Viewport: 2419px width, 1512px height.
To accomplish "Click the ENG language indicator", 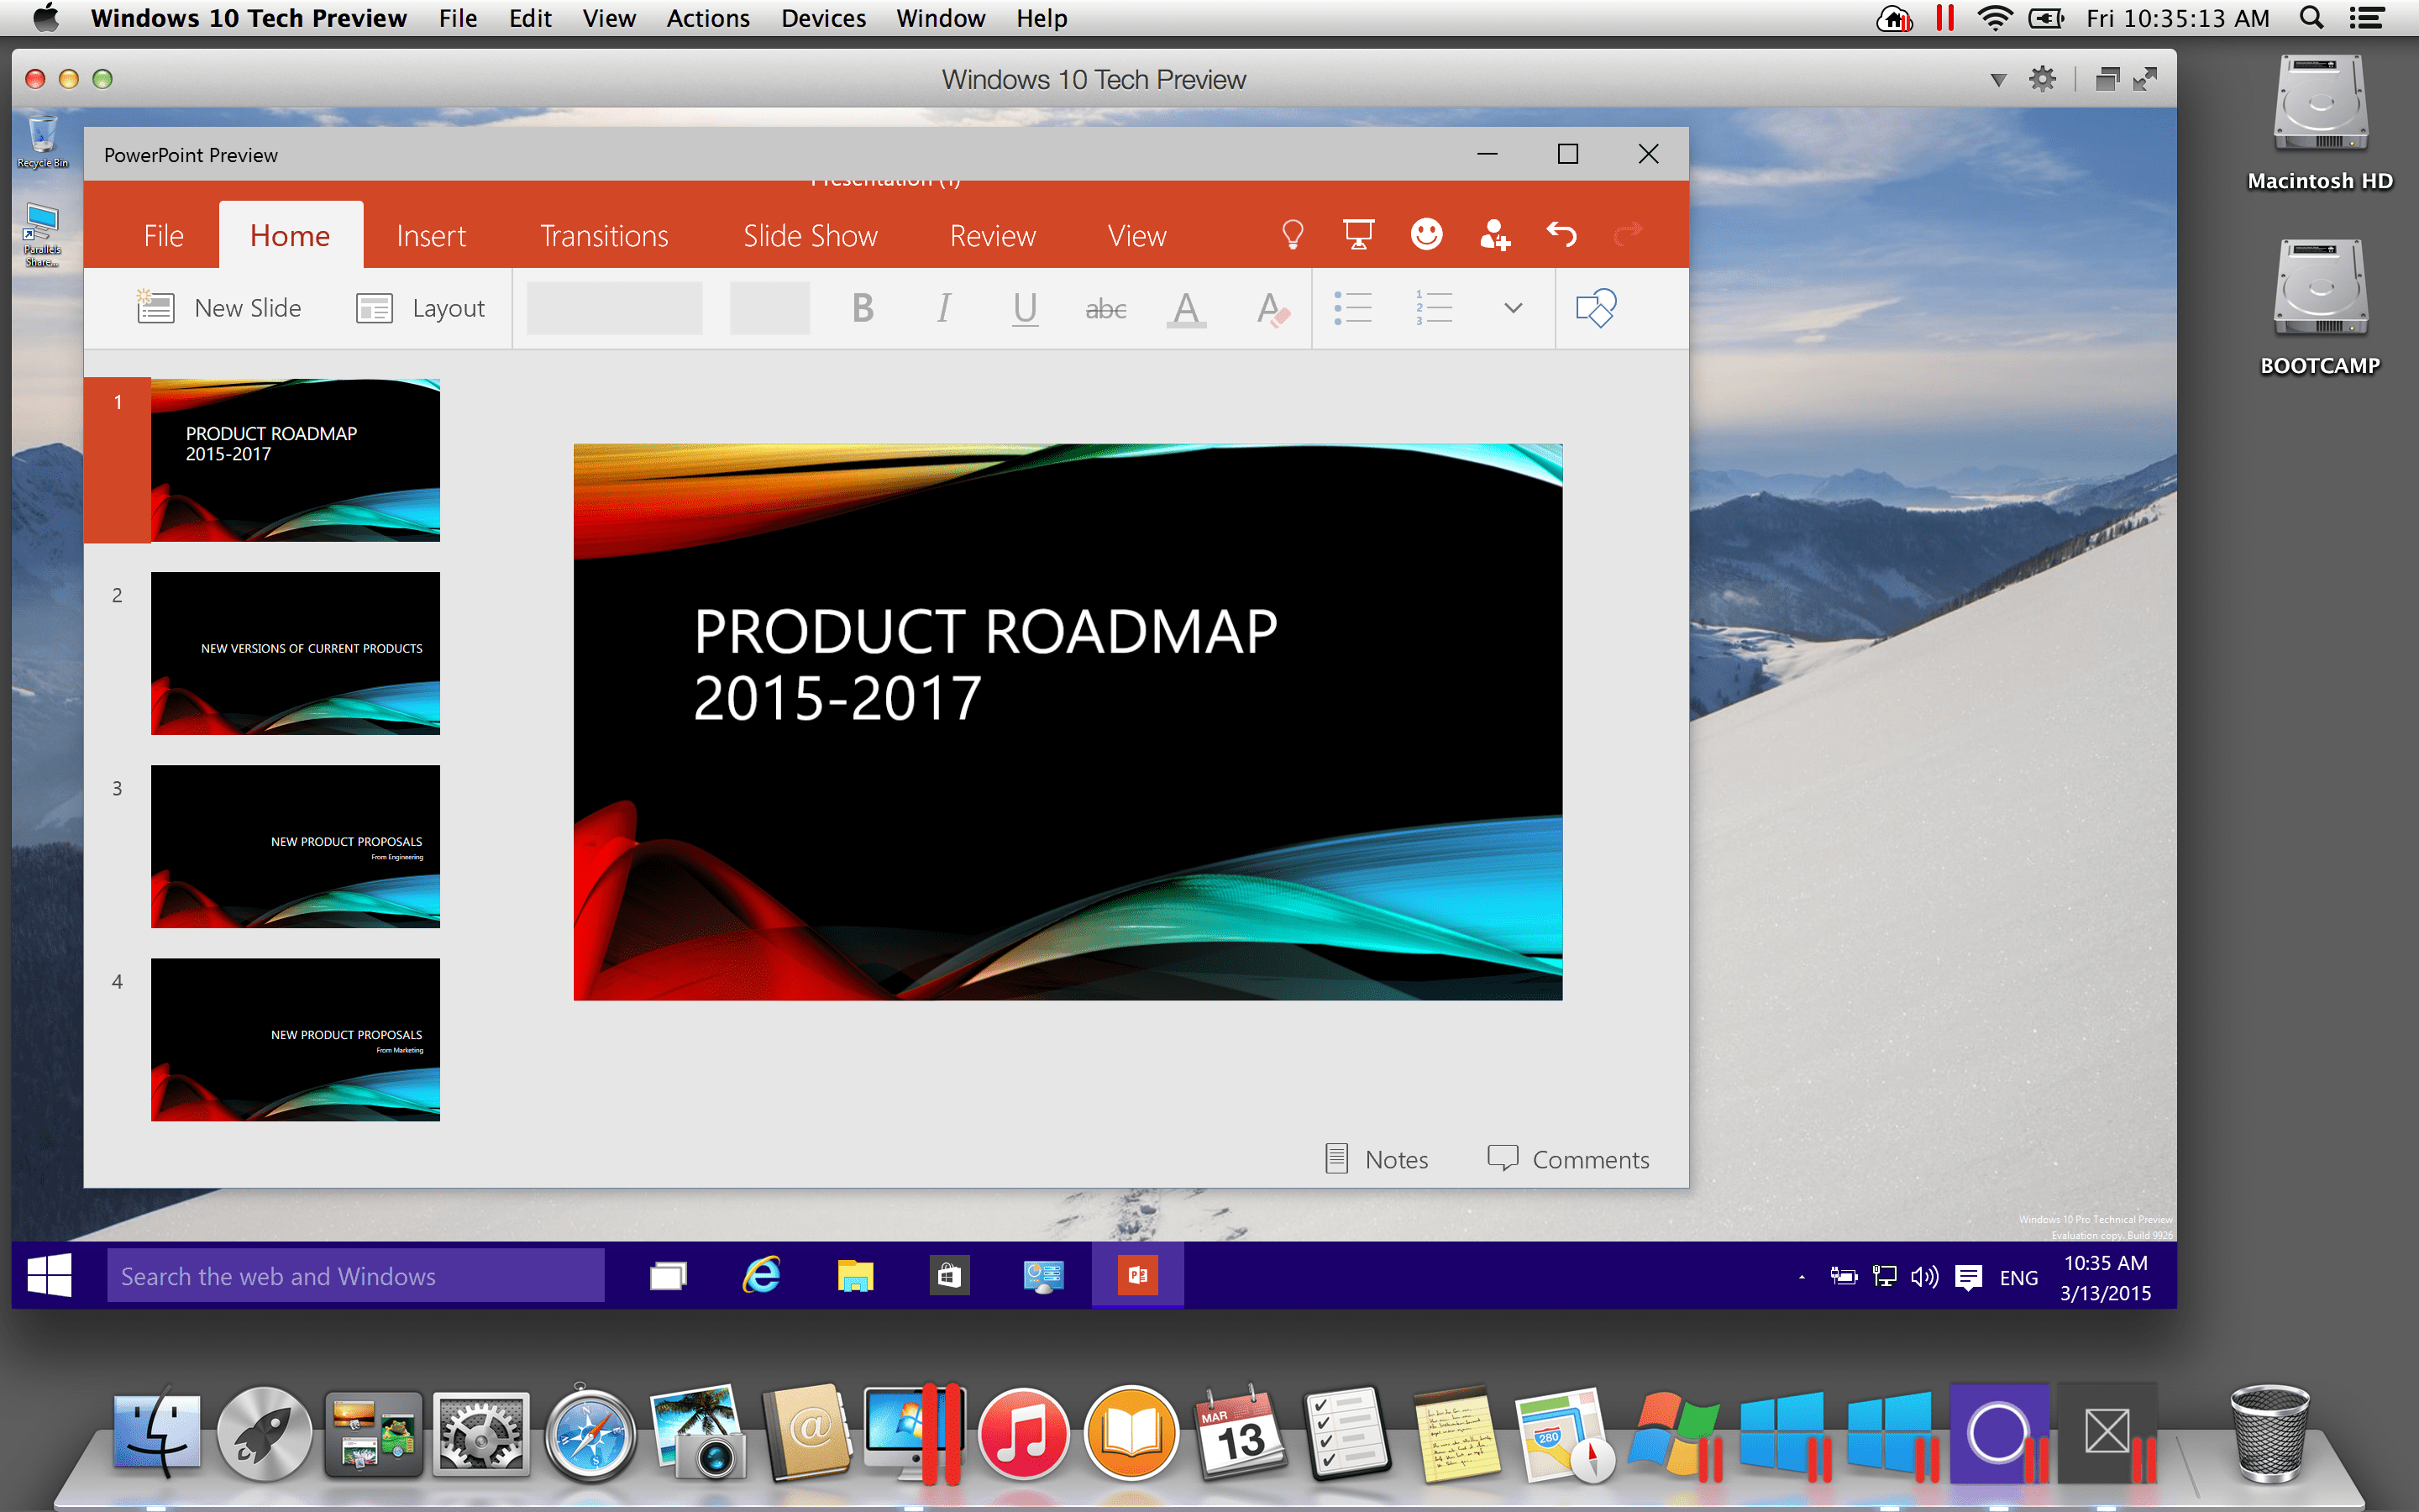I will point(2018,1277).
